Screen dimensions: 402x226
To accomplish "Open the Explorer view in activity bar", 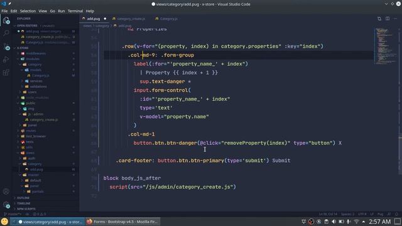I will 6,20.
